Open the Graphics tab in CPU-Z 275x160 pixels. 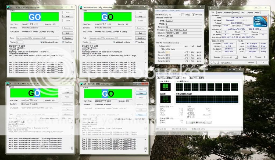coord(250,13)
